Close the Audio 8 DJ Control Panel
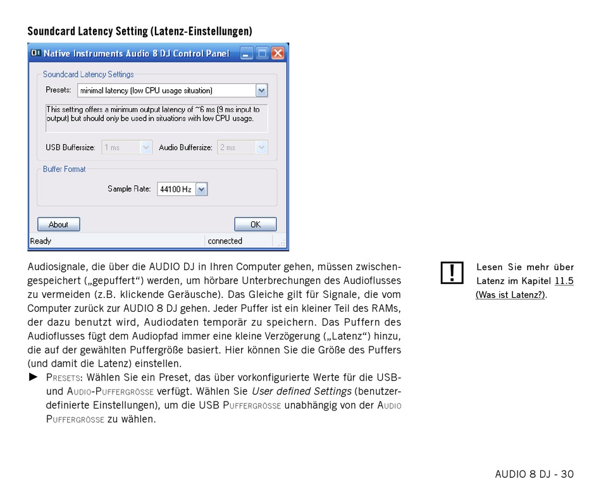601x478 pixels. point(278,53)
